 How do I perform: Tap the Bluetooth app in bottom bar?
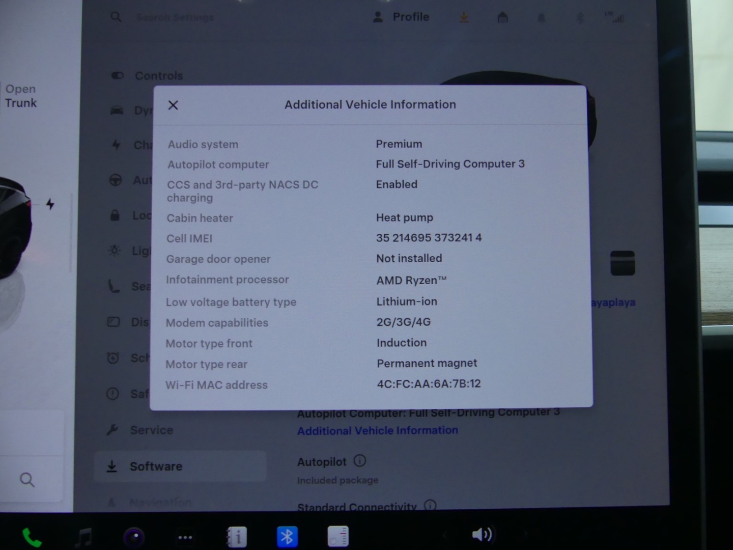[x=287, y=537]
